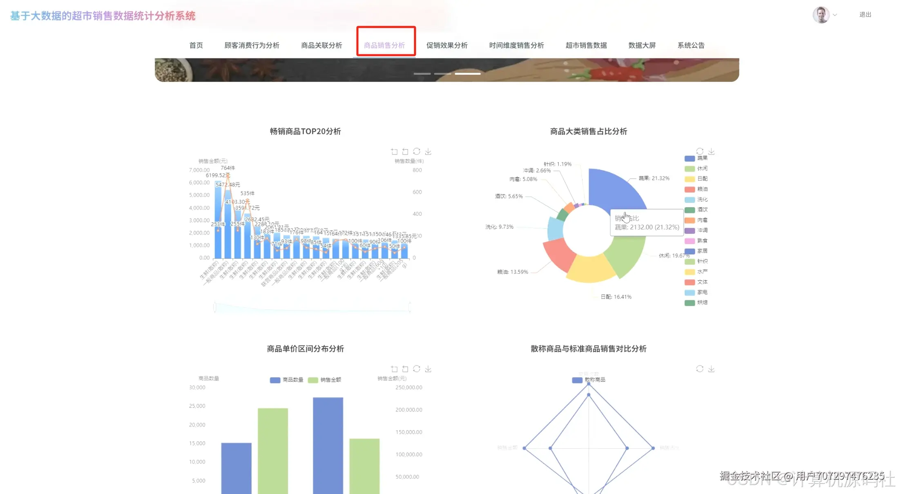Click zoom reset icon on TOP20 chart
The image size is (897, 494).
405,152
